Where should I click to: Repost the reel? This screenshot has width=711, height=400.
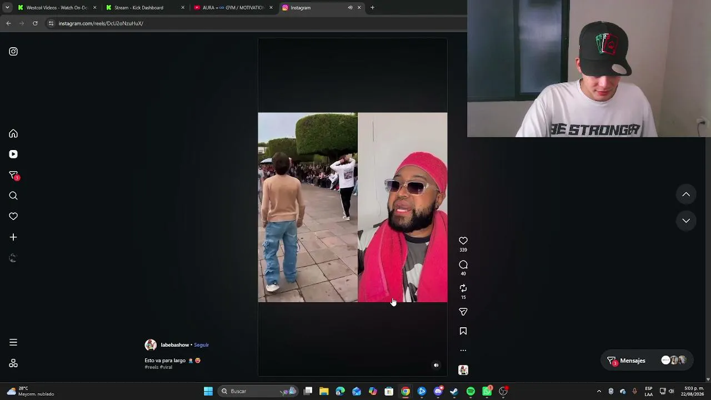(463, 288)
